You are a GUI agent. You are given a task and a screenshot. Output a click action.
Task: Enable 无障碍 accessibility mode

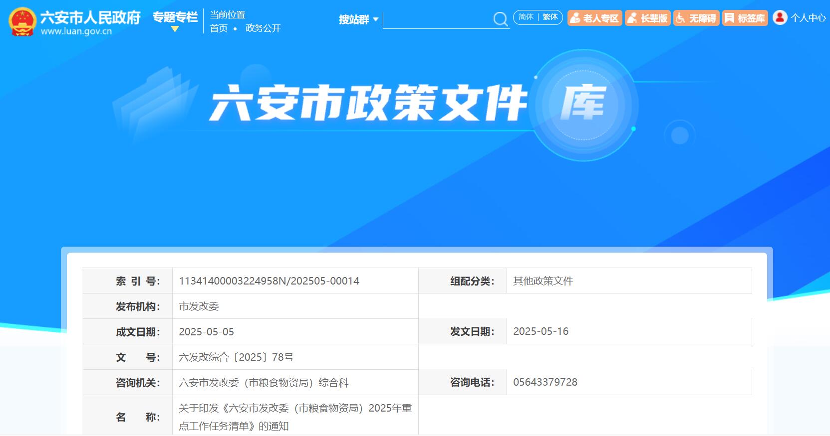[696, 18]
